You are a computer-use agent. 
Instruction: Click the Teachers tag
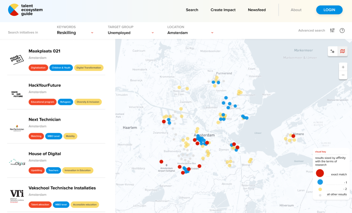click(x=54, y=170)
